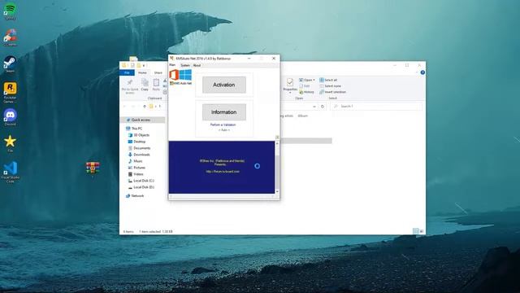This screenshot has width=520, height=293.
Task: Maximize the File Explorer window
Action: click(x=407, y=65)
